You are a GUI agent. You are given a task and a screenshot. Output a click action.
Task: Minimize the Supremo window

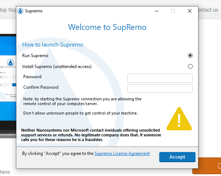157,11
